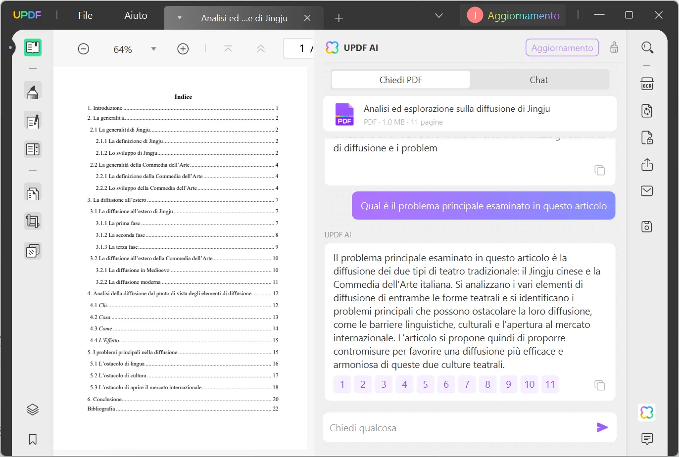Select the Crop Pages tool
Image resolution: width=679 pixels, height=457 pixels.
(x=33, y=221)
